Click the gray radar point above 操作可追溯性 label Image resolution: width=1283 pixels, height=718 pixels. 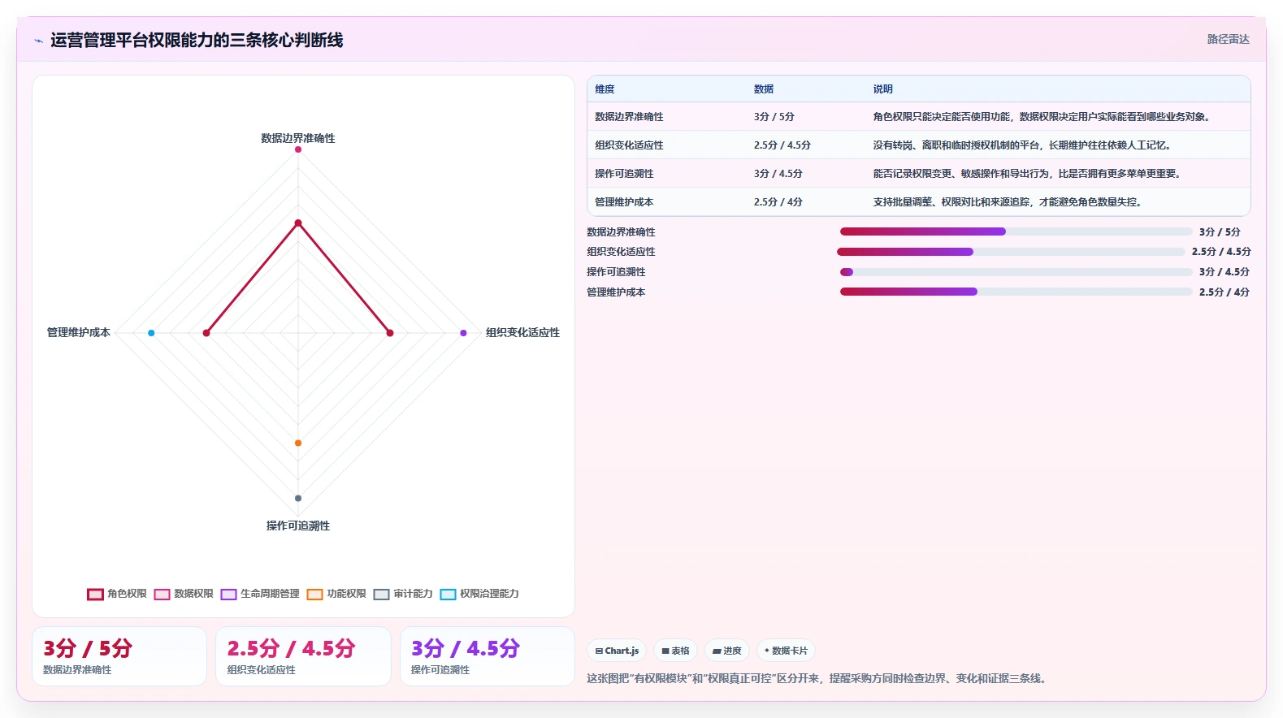click(x=298, y=498)
